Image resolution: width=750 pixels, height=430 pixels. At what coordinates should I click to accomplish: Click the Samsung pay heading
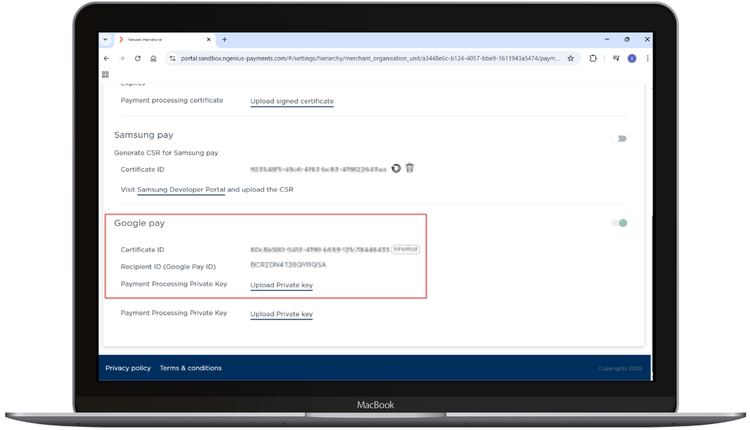pyautogui.click(x=144, y=135)
